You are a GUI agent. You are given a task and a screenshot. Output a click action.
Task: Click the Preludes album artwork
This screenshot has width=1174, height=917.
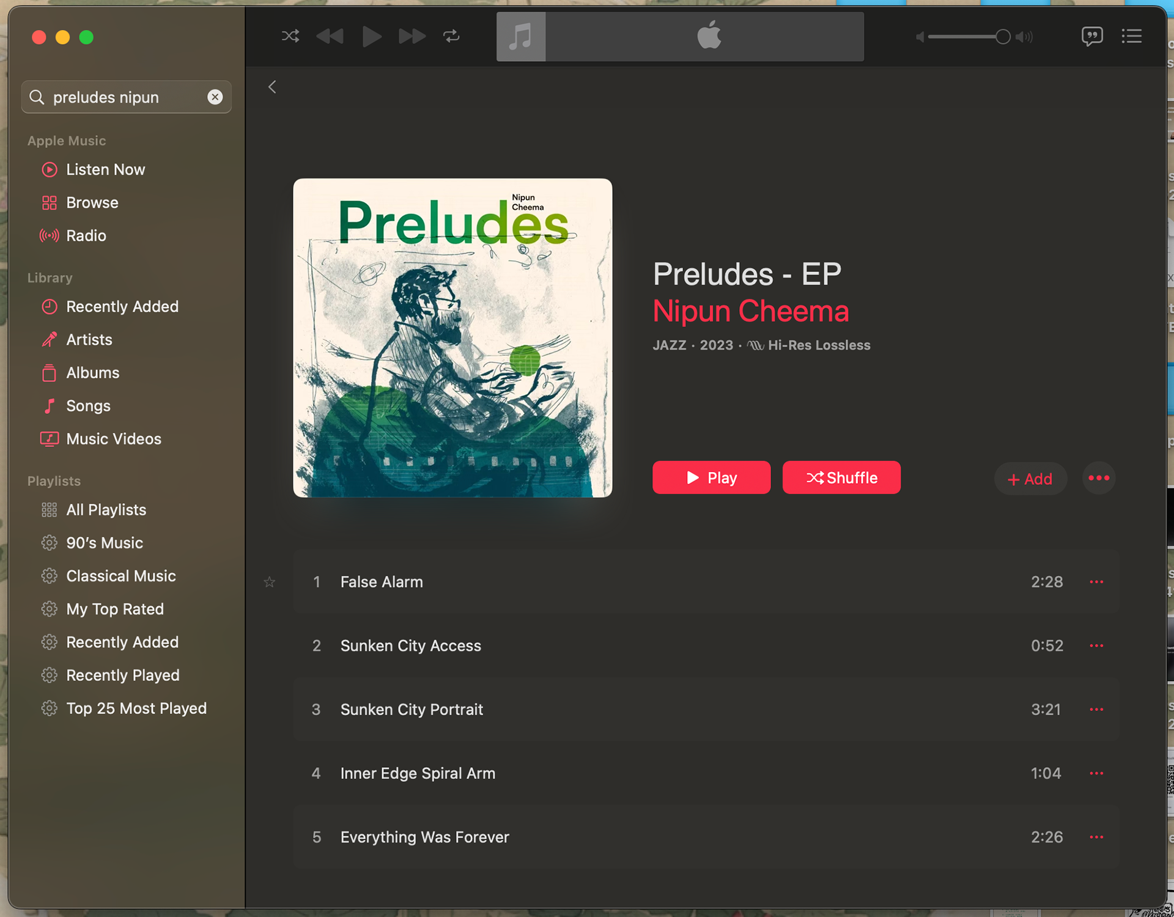point(452,338)
